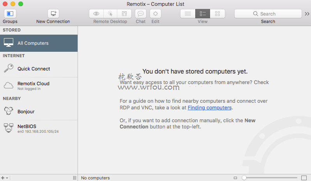Click the magnifier icon in search field
Viewport: 311px width, 181px height.
(x=256, y=14)
